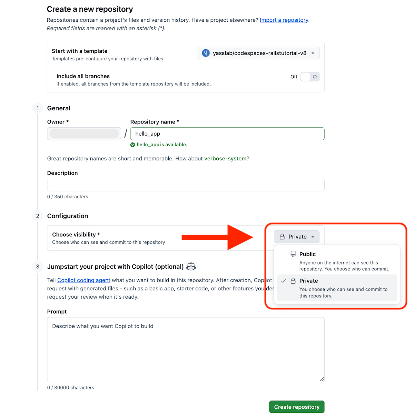Open the Copilot coding agent link
This screenshot has width=414, height=418.
84,280
